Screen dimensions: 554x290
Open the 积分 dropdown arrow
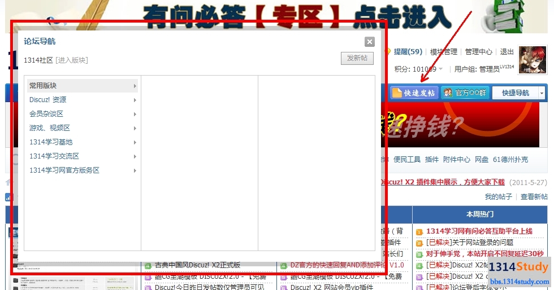(x=440, y=69)
